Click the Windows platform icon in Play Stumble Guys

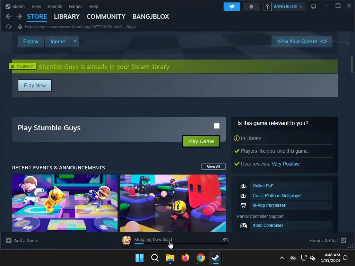tap(217, 126)
